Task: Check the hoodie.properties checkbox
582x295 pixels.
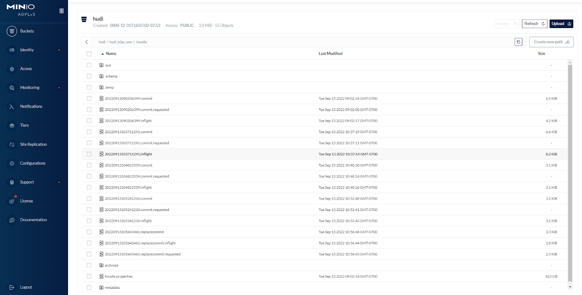Action: point(89,276)
